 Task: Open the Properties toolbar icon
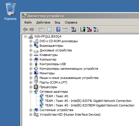click(x=50, y=29)
